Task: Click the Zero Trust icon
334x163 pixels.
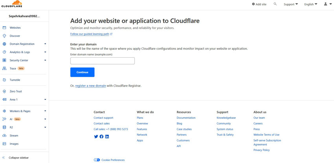Action: pyautogui.click(x=4, y=91)
